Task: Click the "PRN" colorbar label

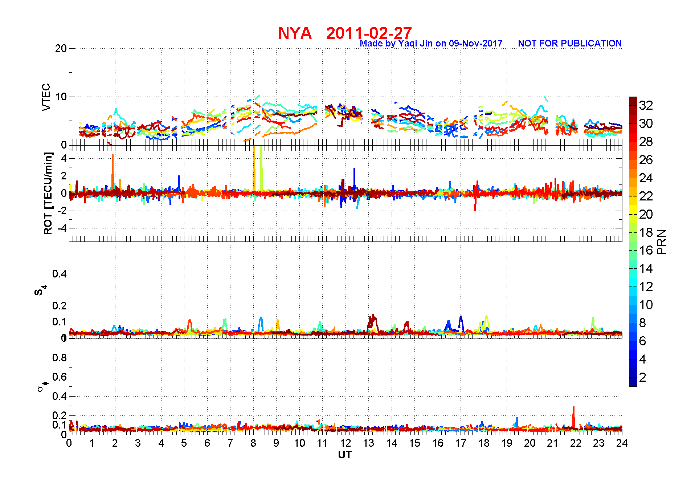Action: [x=662, y=242]
